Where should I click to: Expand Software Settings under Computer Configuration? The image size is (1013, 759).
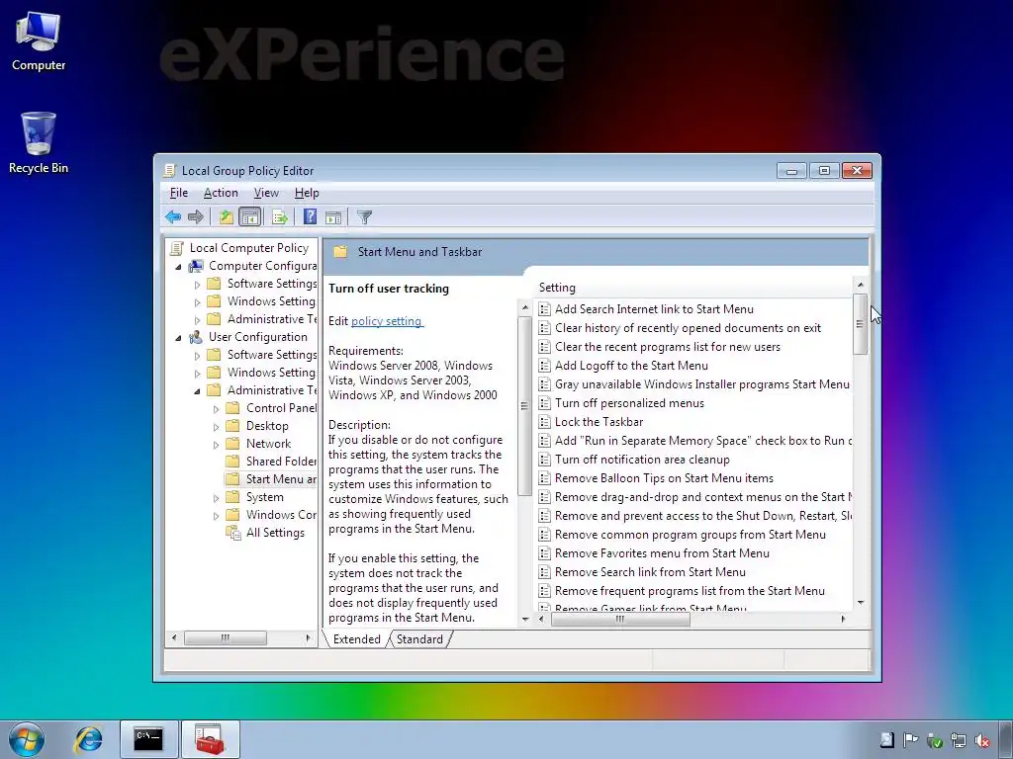[x=198, y=285]
